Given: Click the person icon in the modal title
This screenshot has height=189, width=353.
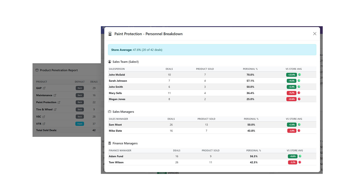Looking at the screenshot, I should coord(110,34).
